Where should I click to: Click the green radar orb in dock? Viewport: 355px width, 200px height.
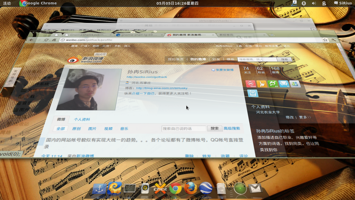pyautogui.click(x=240, y=189)
